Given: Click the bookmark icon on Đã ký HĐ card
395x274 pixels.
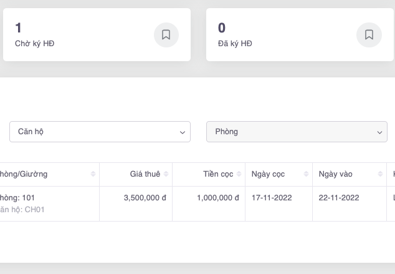Looking at the screenshot, I should pyautogui.click(x=369, y=35).
